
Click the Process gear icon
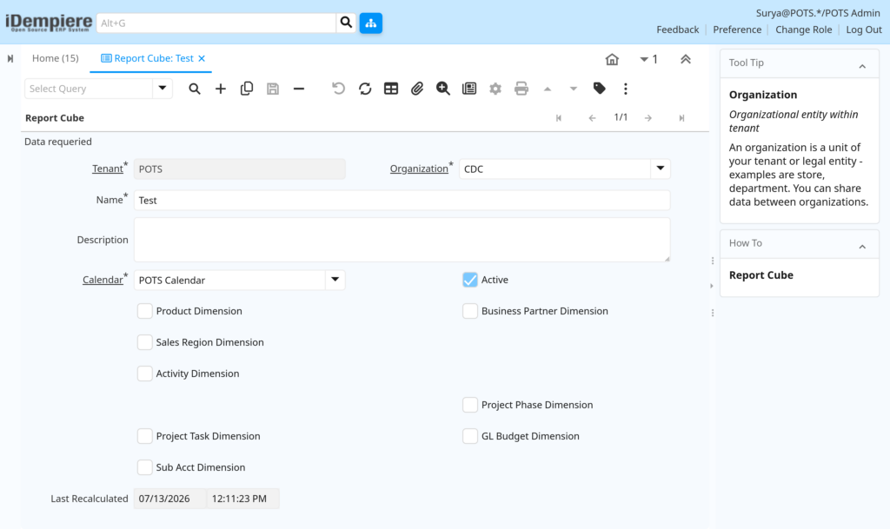point(495,89)
